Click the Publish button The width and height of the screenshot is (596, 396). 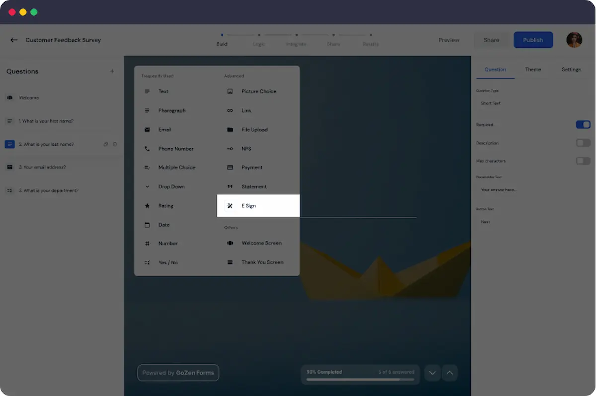coord(533,40)
